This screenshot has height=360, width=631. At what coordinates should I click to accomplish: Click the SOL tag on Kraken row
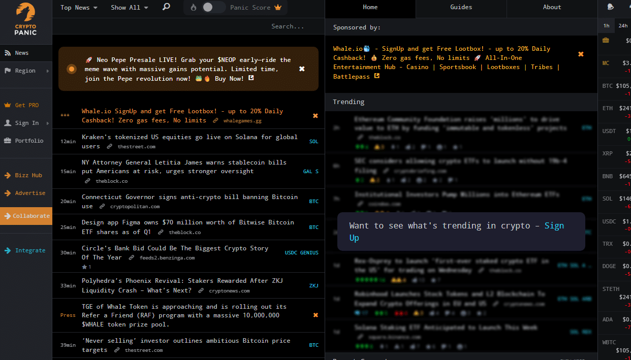pyautogui.click(x=314, y=142)
